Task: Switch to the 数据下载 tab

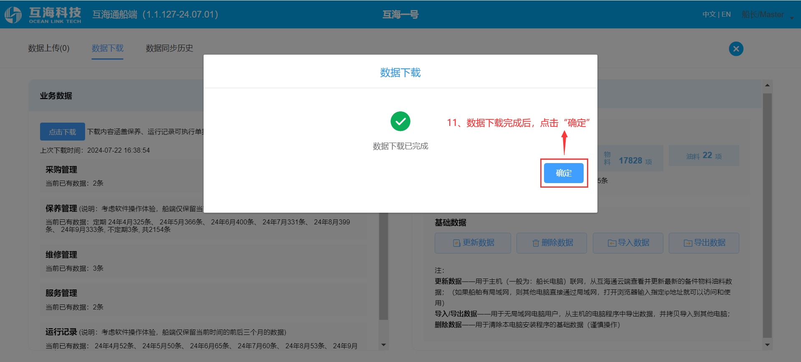Action: click(108, 48)
